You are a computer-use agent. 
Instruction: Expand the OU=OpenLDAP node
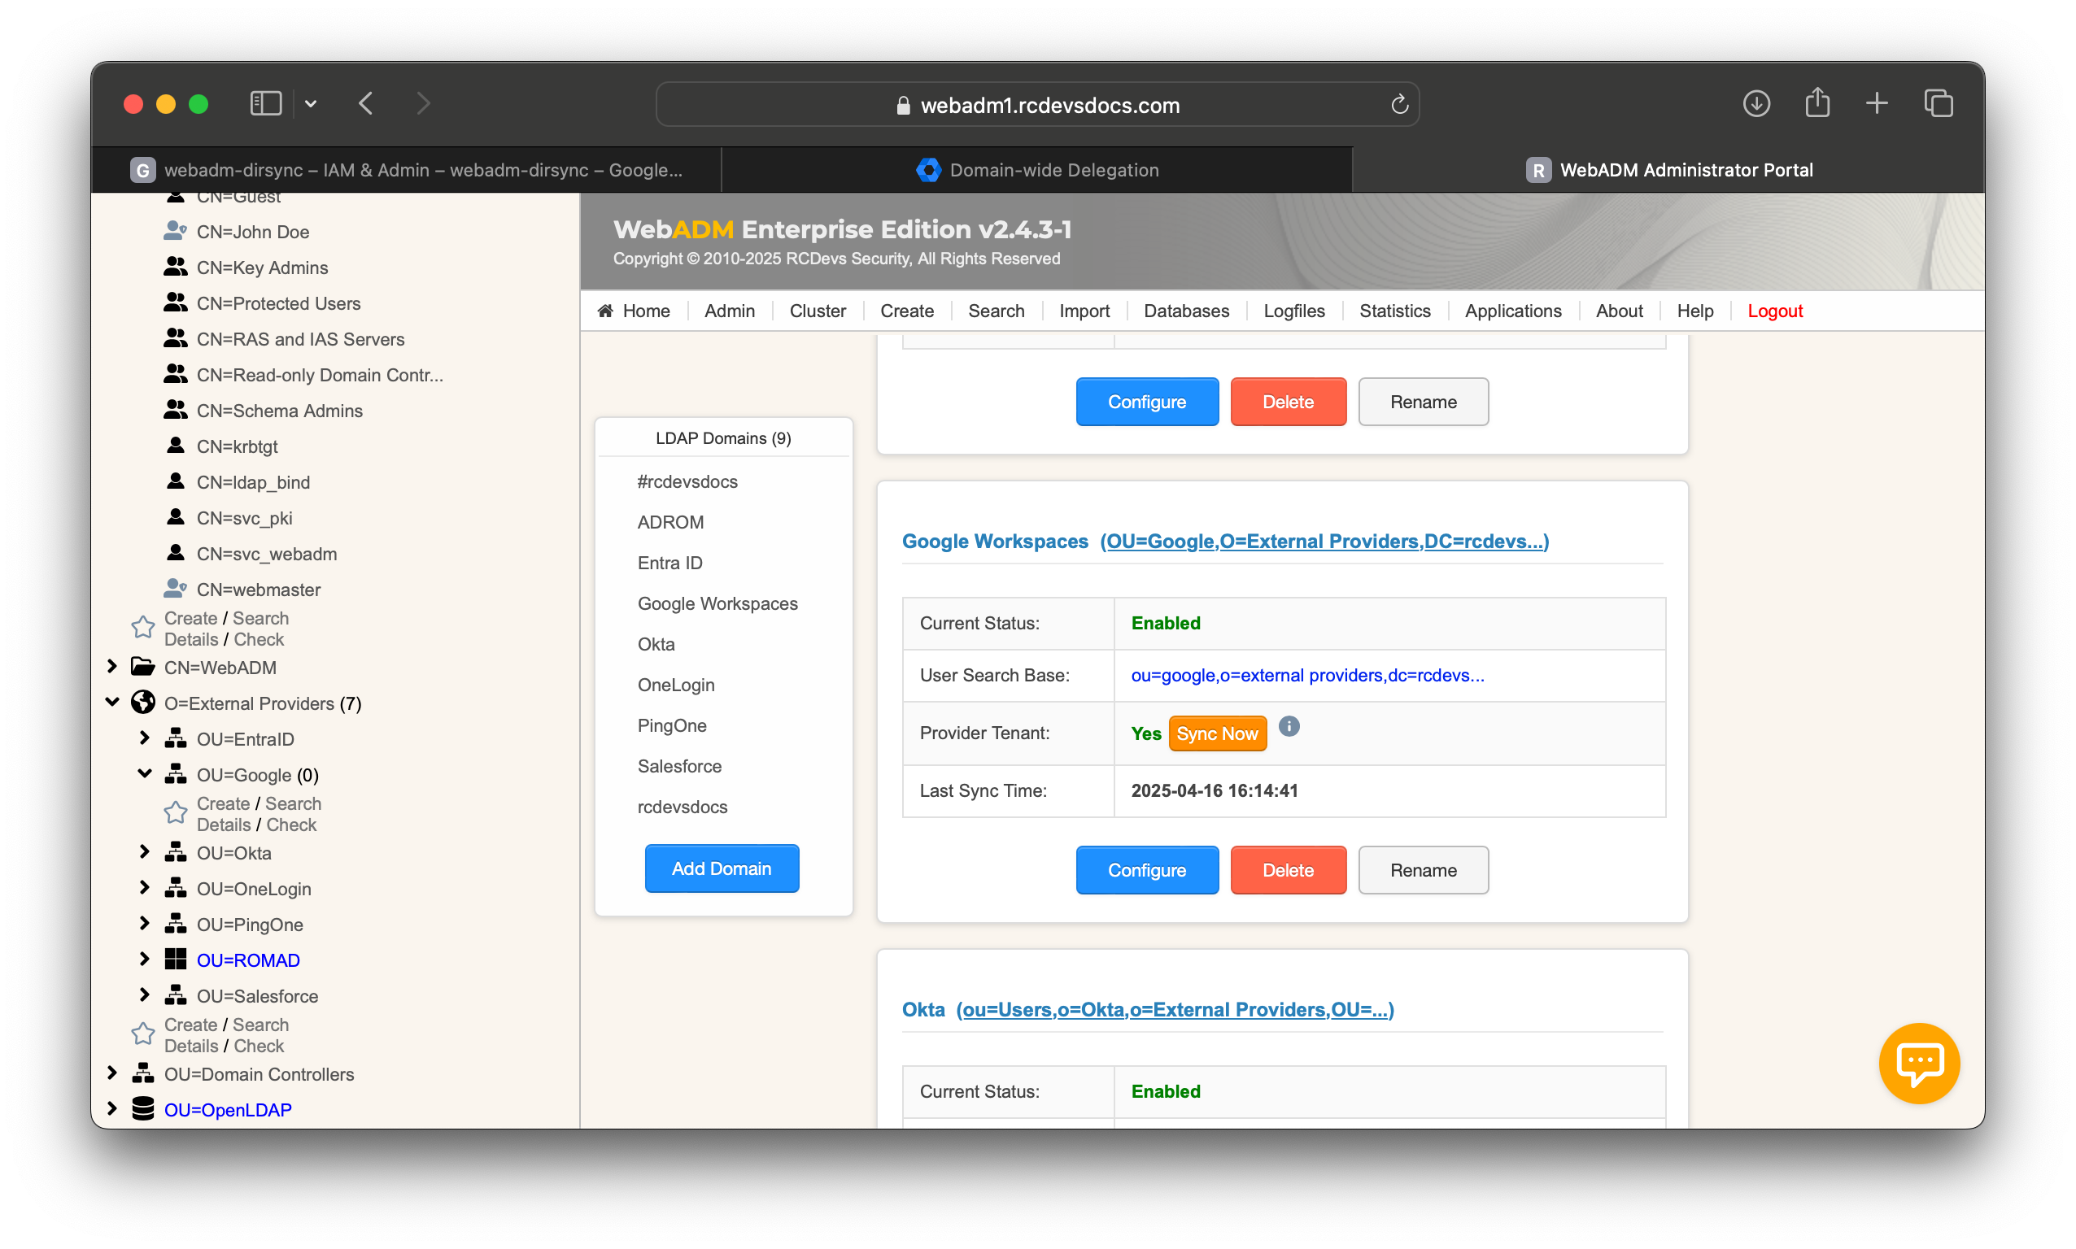click(x=111, y=1108)
